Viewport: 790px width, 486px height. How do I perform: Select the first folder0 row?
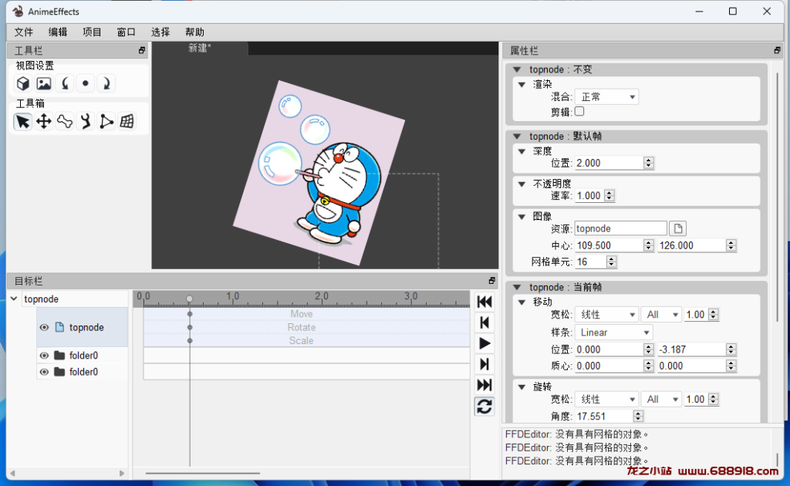coord(83,356)
